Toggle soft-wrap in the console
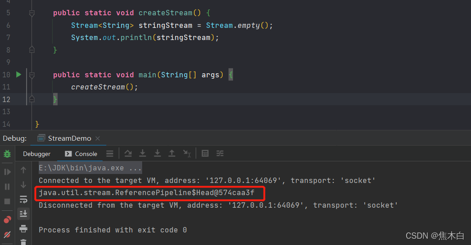471x245 pixels. 23,199
